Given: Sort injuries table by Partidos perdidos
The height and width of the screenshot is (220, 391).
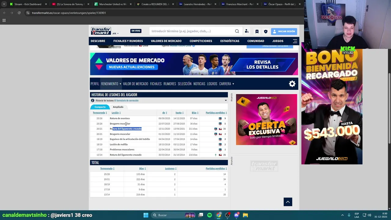Looking at the screenshot, I should tap(216, 113).
